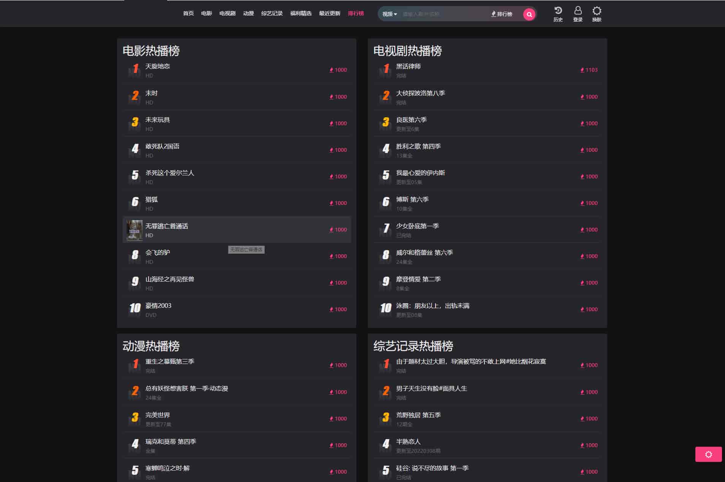Image resolution: width=725 pixels, height=482 pixels.
Task: Click the 电影热播榜 section heading
Action: (x=151, y=50)
